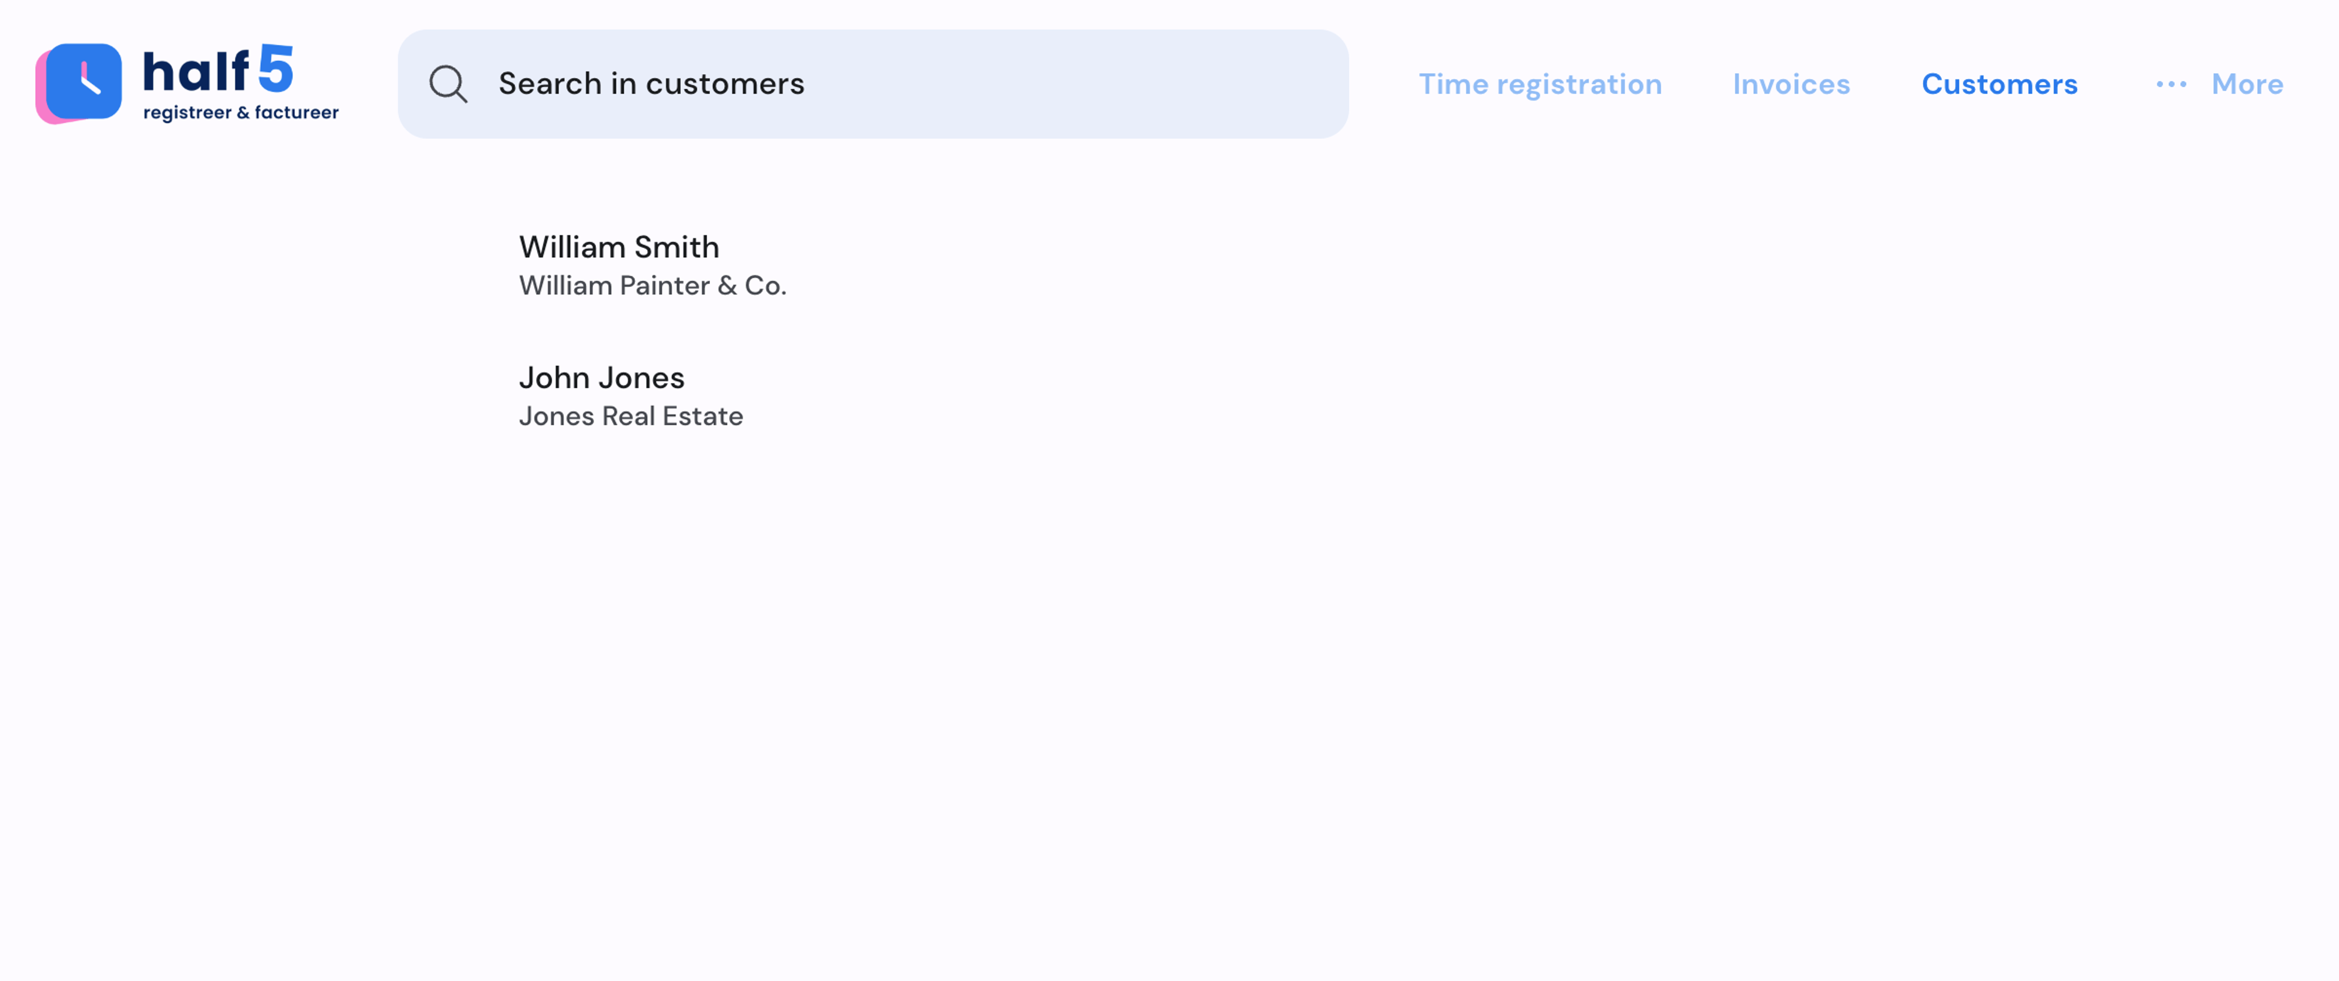2339x981 pixels.
Task: Select the William Smith customer entry
Action: (x=619, y=246)
